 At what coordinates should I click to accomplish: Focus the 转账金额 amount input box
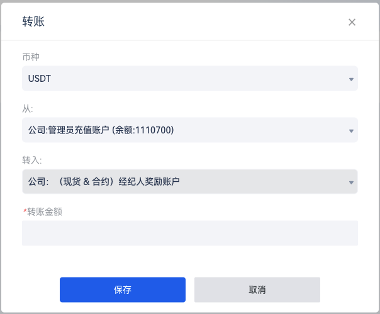pyautogui.click(x=190, y=233)
